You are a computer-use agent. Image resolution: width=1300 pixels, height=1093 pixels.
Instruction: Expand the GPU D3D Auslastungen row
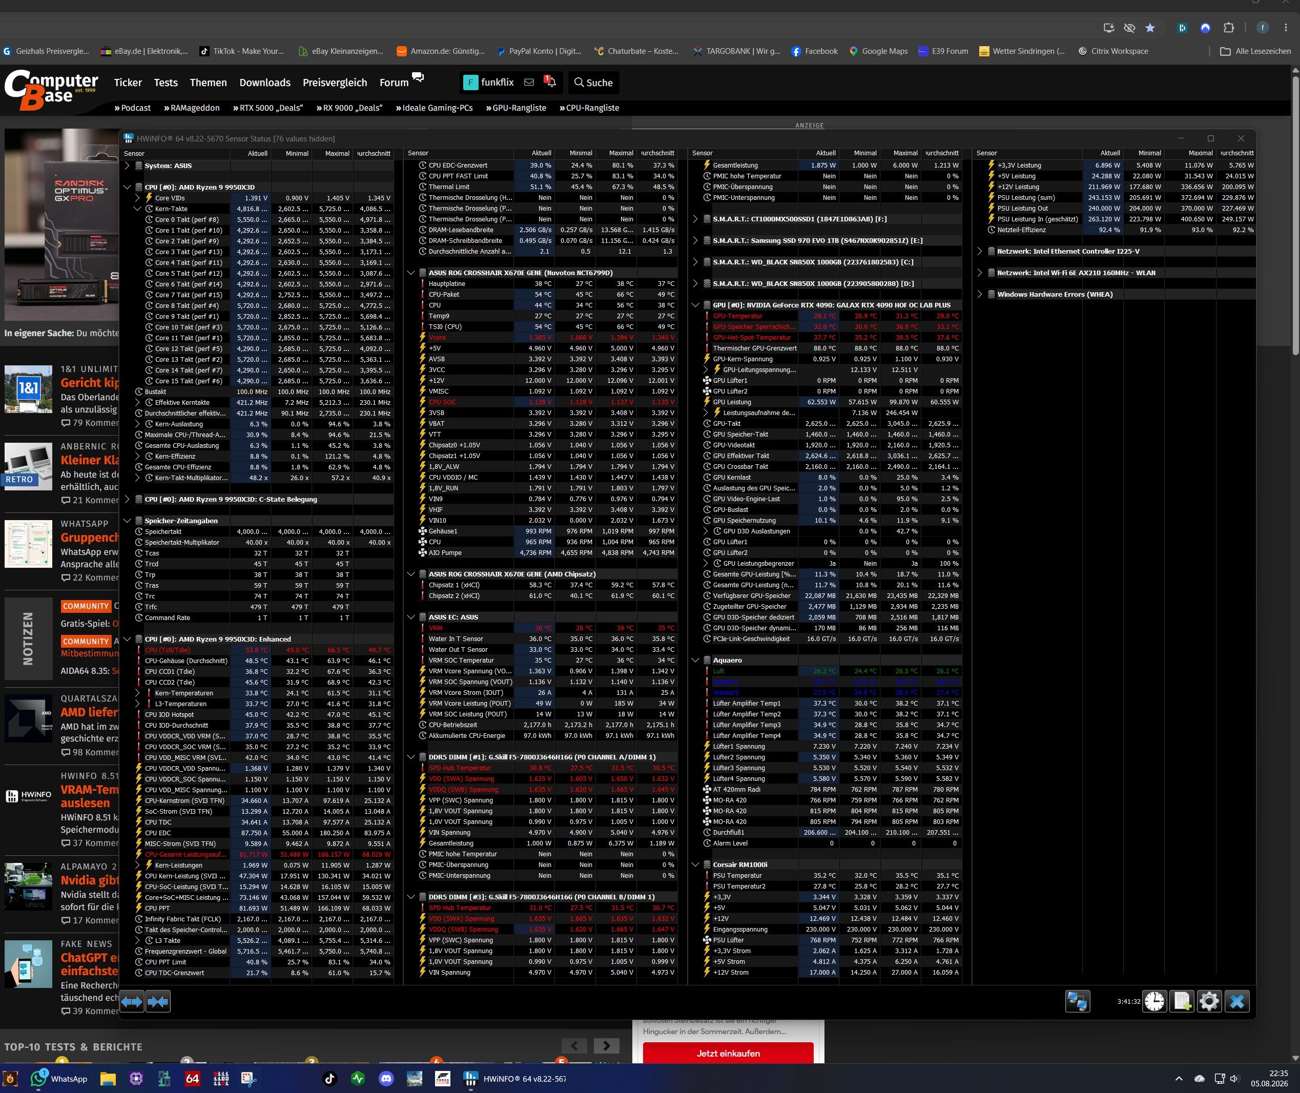[706, 531]
